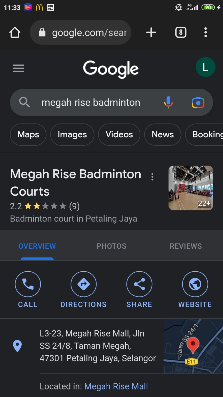Open Chrome's three-dot overflow menu
223x397 pixels.
click(x=205, y=33)
